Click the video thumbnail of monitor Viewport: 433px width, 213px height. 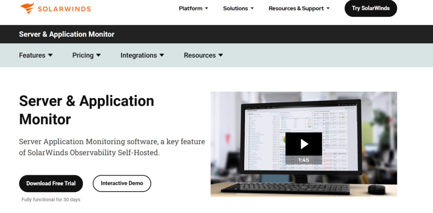304,144
